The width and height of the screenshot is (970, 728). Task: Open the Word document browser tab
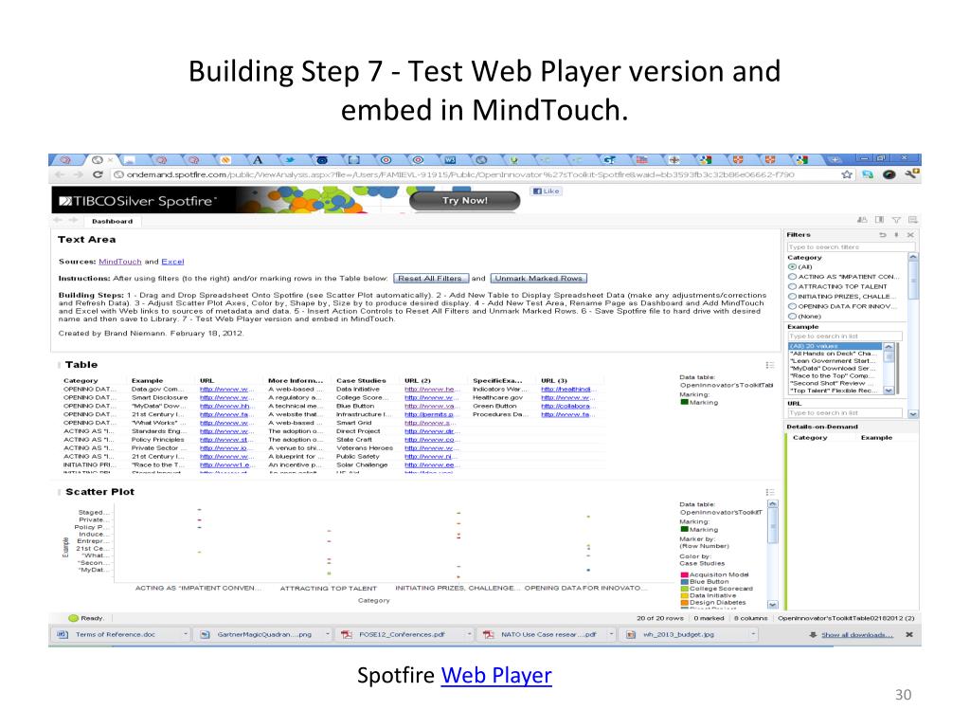(x=450, y=159)
